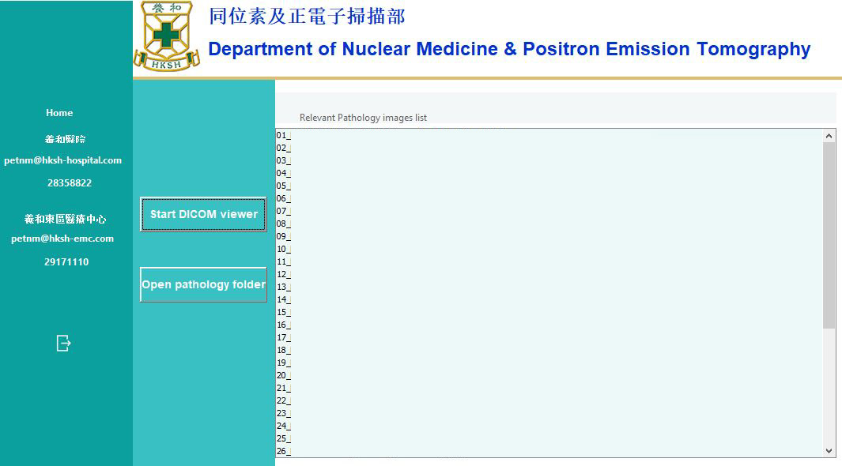Click petnm@hksh-emc.com email link
This screenshot has height=466, width=842.
pyautogui.click(x=62, y=239)
